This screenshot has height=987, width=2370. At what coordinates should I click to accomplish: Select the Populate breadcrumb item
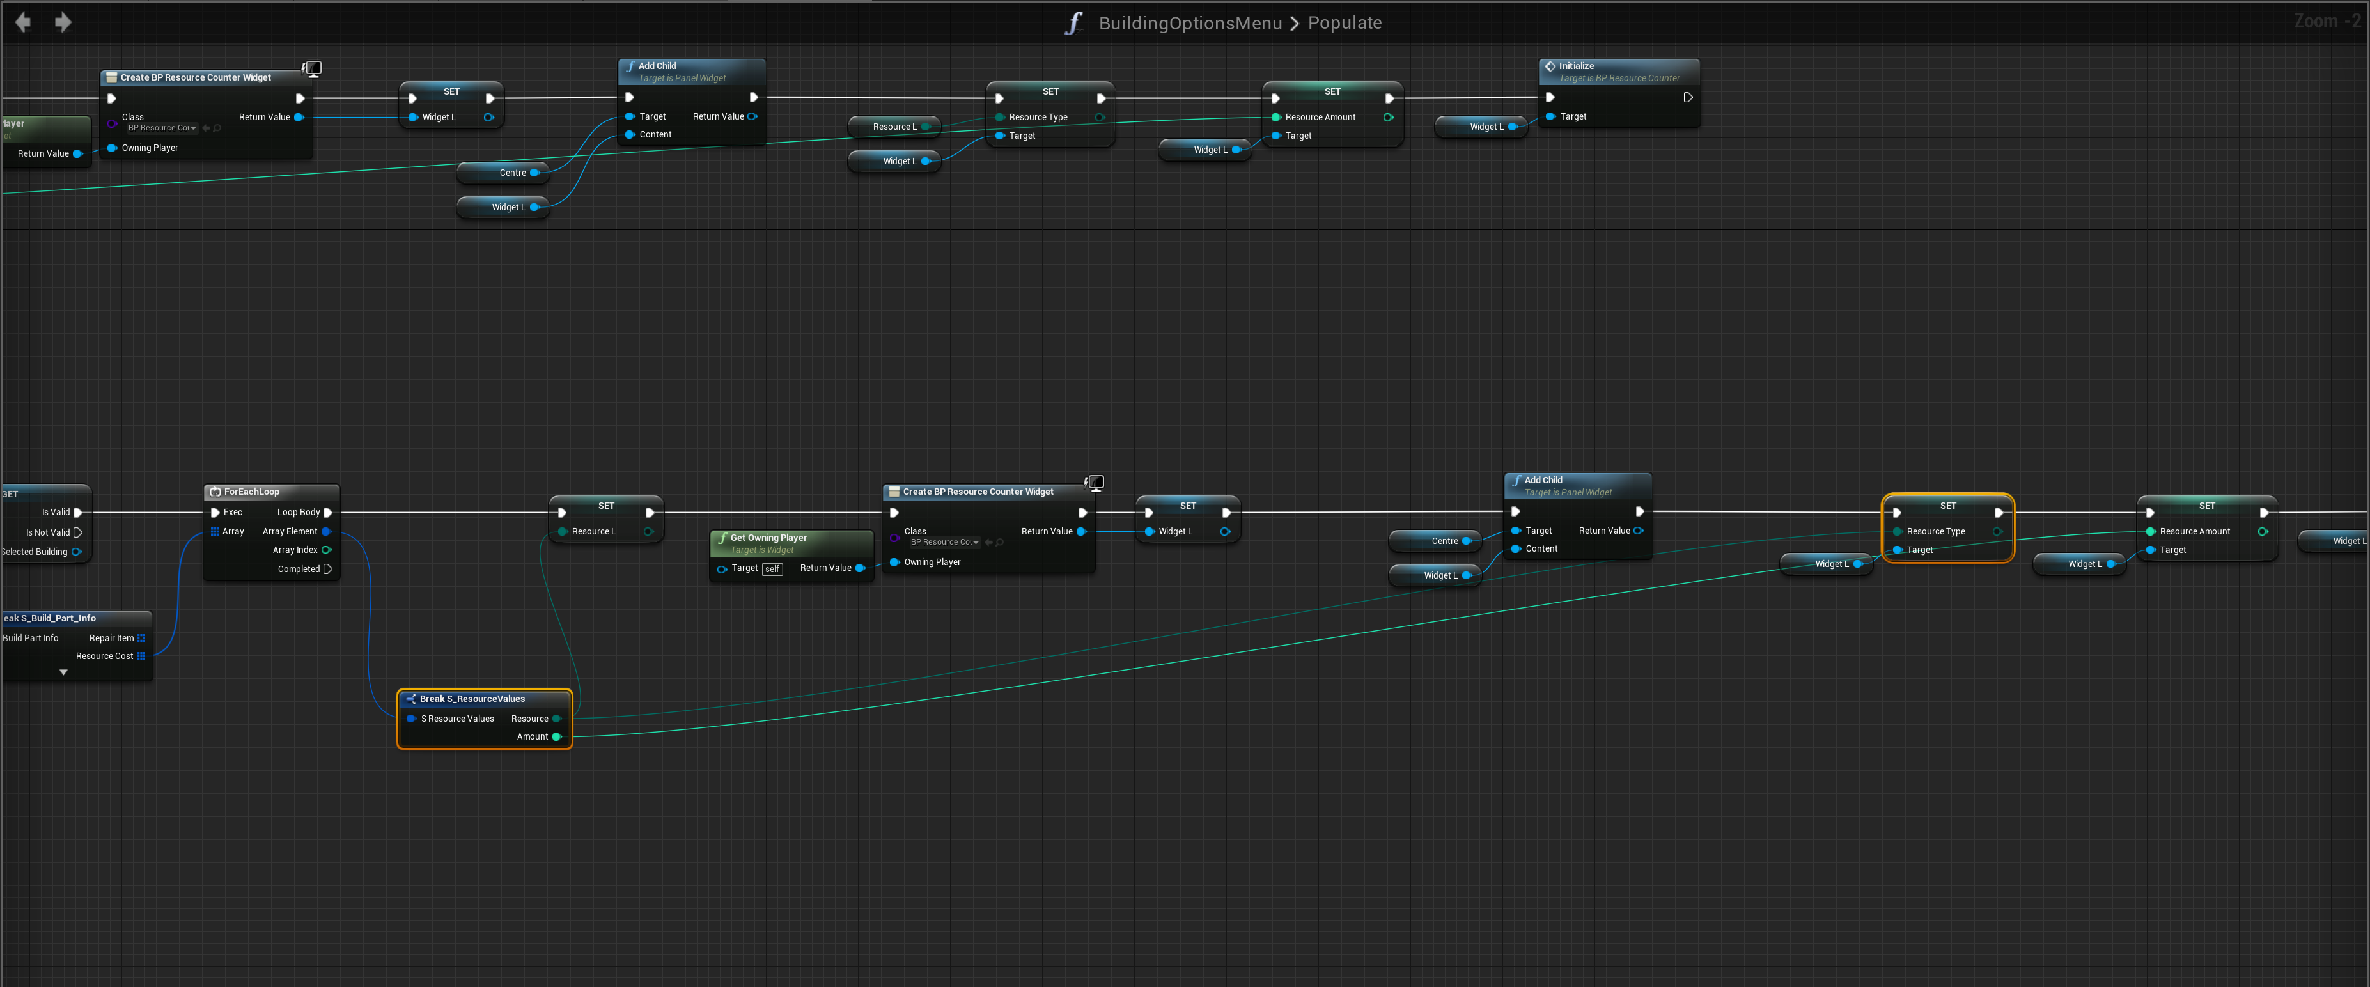tap(1344, 23)
